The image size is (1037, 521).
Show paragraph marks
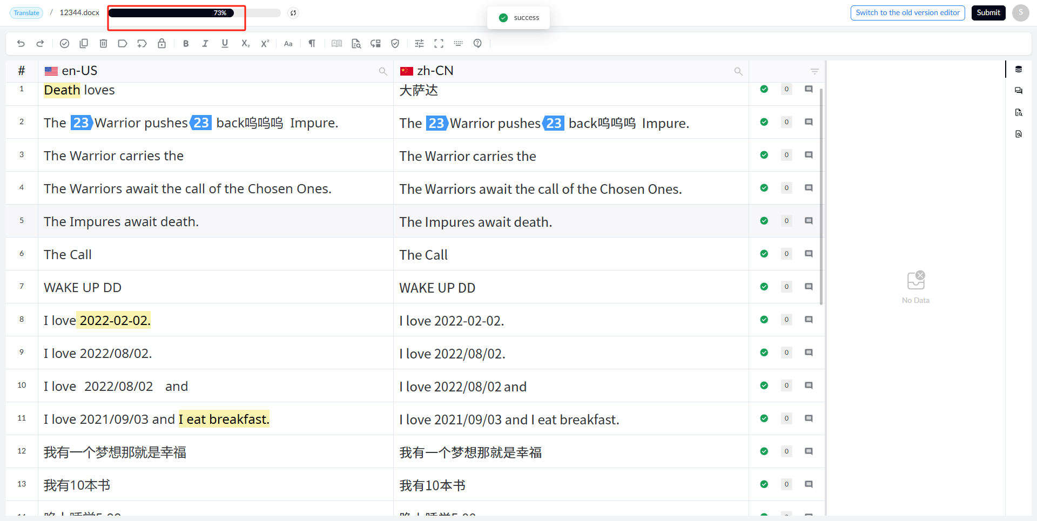click(312, 44)
